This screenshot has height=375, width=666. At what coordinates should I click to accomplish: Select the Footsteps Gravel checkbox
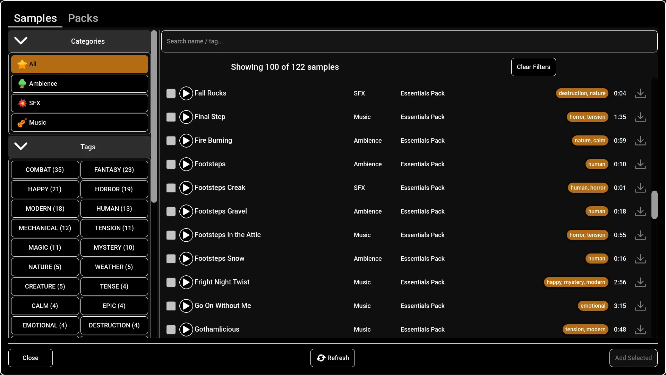171,211
